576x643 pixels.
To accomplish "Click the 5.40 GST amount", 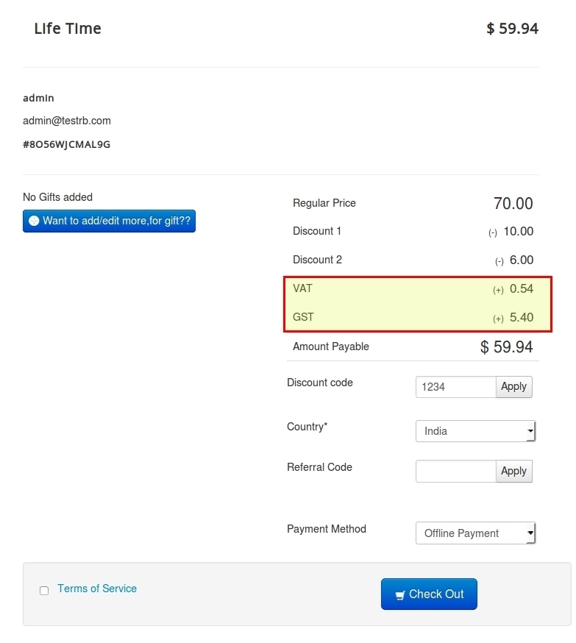I will click(522, 317).
